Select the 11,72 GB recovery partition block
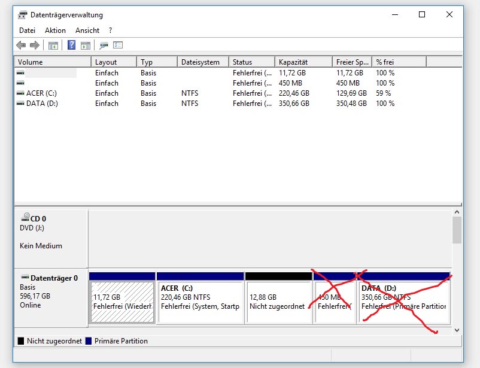480x368 pixels. [121, 301]
